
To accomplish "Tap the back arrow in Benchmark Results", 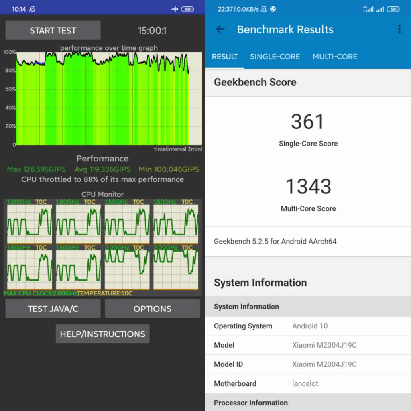I will click(220, 29).
